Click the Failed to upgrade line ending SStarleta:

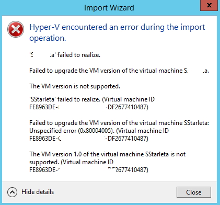(119, 123)
